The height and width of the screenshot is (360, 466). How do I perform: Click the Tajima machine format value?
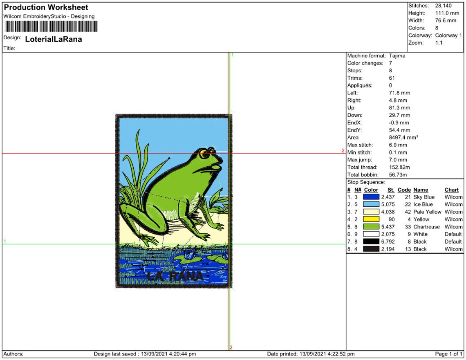pos(397,56)
